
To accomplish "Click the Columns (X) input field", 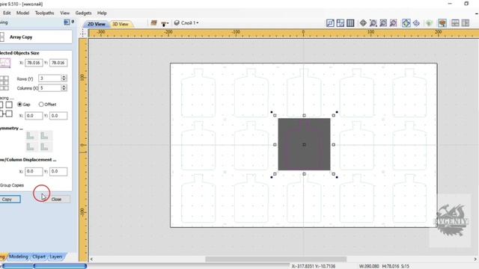I will (x=50, y=88).
